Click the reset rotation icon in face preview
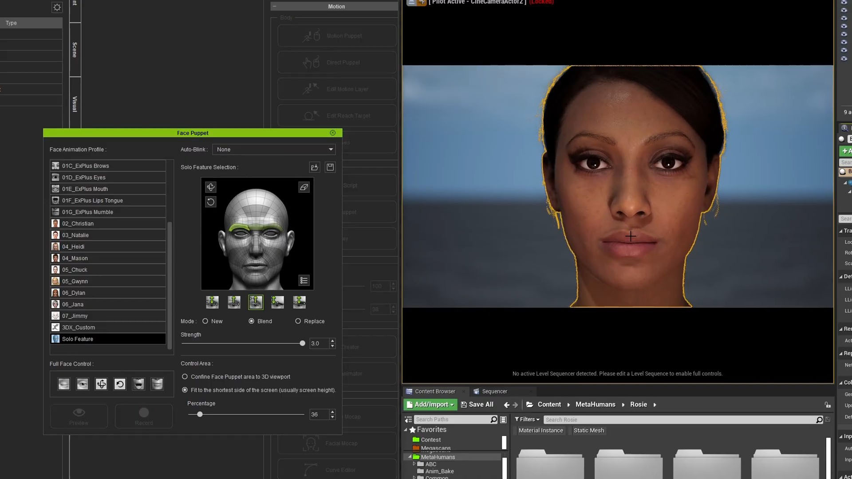The width and height of the screenshot is (852, 479). click(x=211, y=202)
